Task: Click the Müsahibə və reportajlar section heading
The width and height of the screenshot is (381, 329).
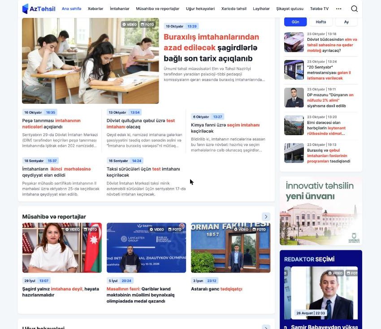Action: pos(54,217)
